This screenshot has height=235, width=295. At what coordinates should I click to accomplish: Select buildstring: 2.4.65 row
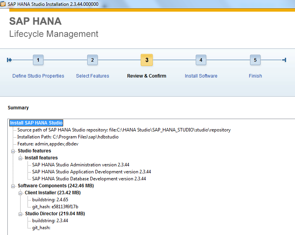pos(50,199)
